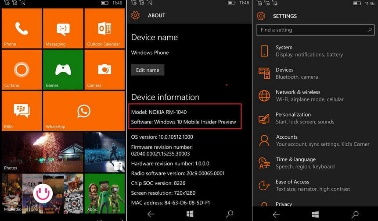Open the Games tile
This screenshot has width=378, height=221.
tap(63, 70)
